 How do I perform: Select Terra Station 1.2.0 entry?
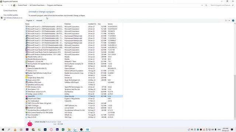point(74,89)
